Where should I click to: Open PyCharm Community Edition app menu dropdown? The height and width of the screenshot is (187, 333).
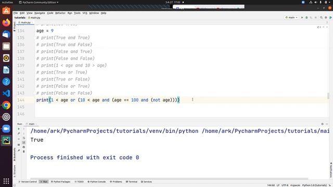click(x=39, y=2)
